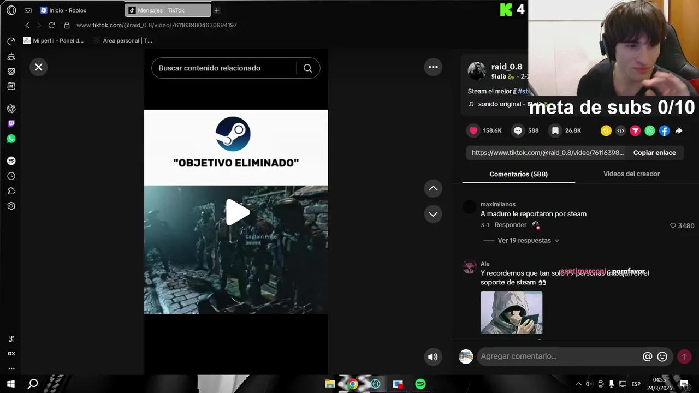Open GX Control speedometer sidebar icon
Screen dimensions: 699x393
(11, 41)
